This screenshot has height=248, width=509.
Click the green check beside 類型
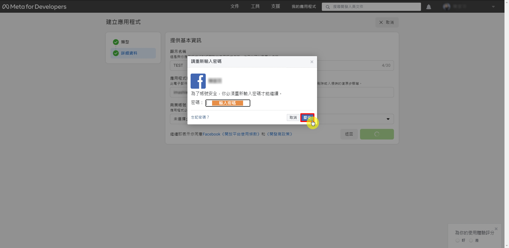[x=116, y=42]
